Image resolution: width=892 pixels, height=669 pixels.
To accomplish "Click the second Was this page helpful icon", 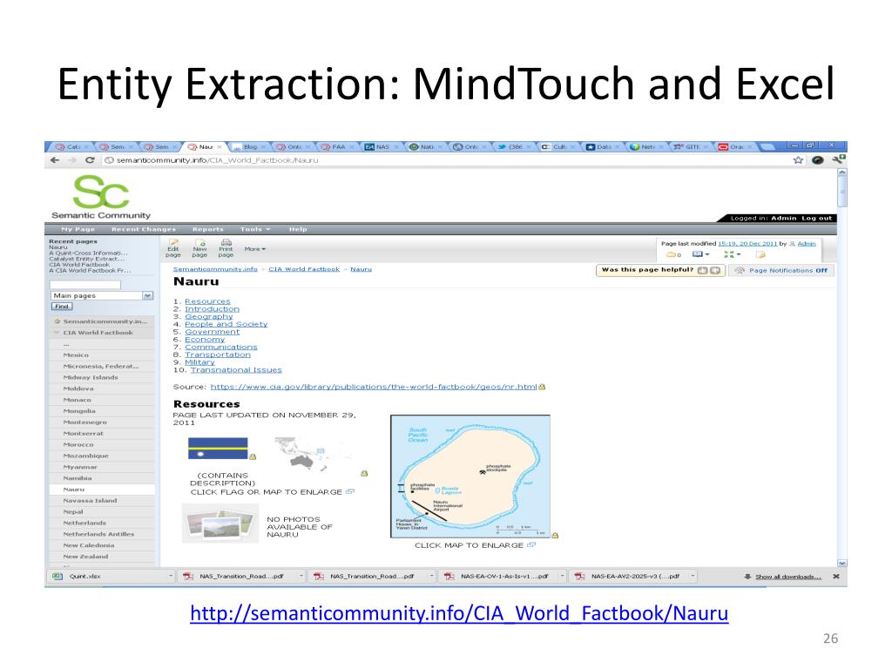I will click(715, 270).
